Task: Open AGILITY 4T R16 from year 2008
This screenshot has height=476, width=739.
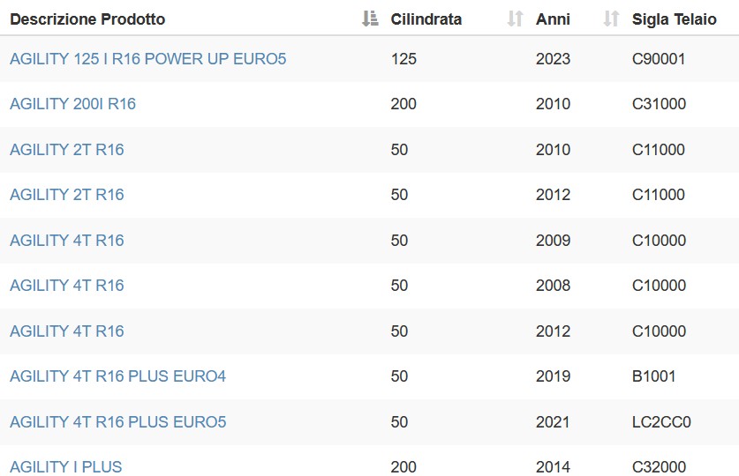Action: (67, 286)
